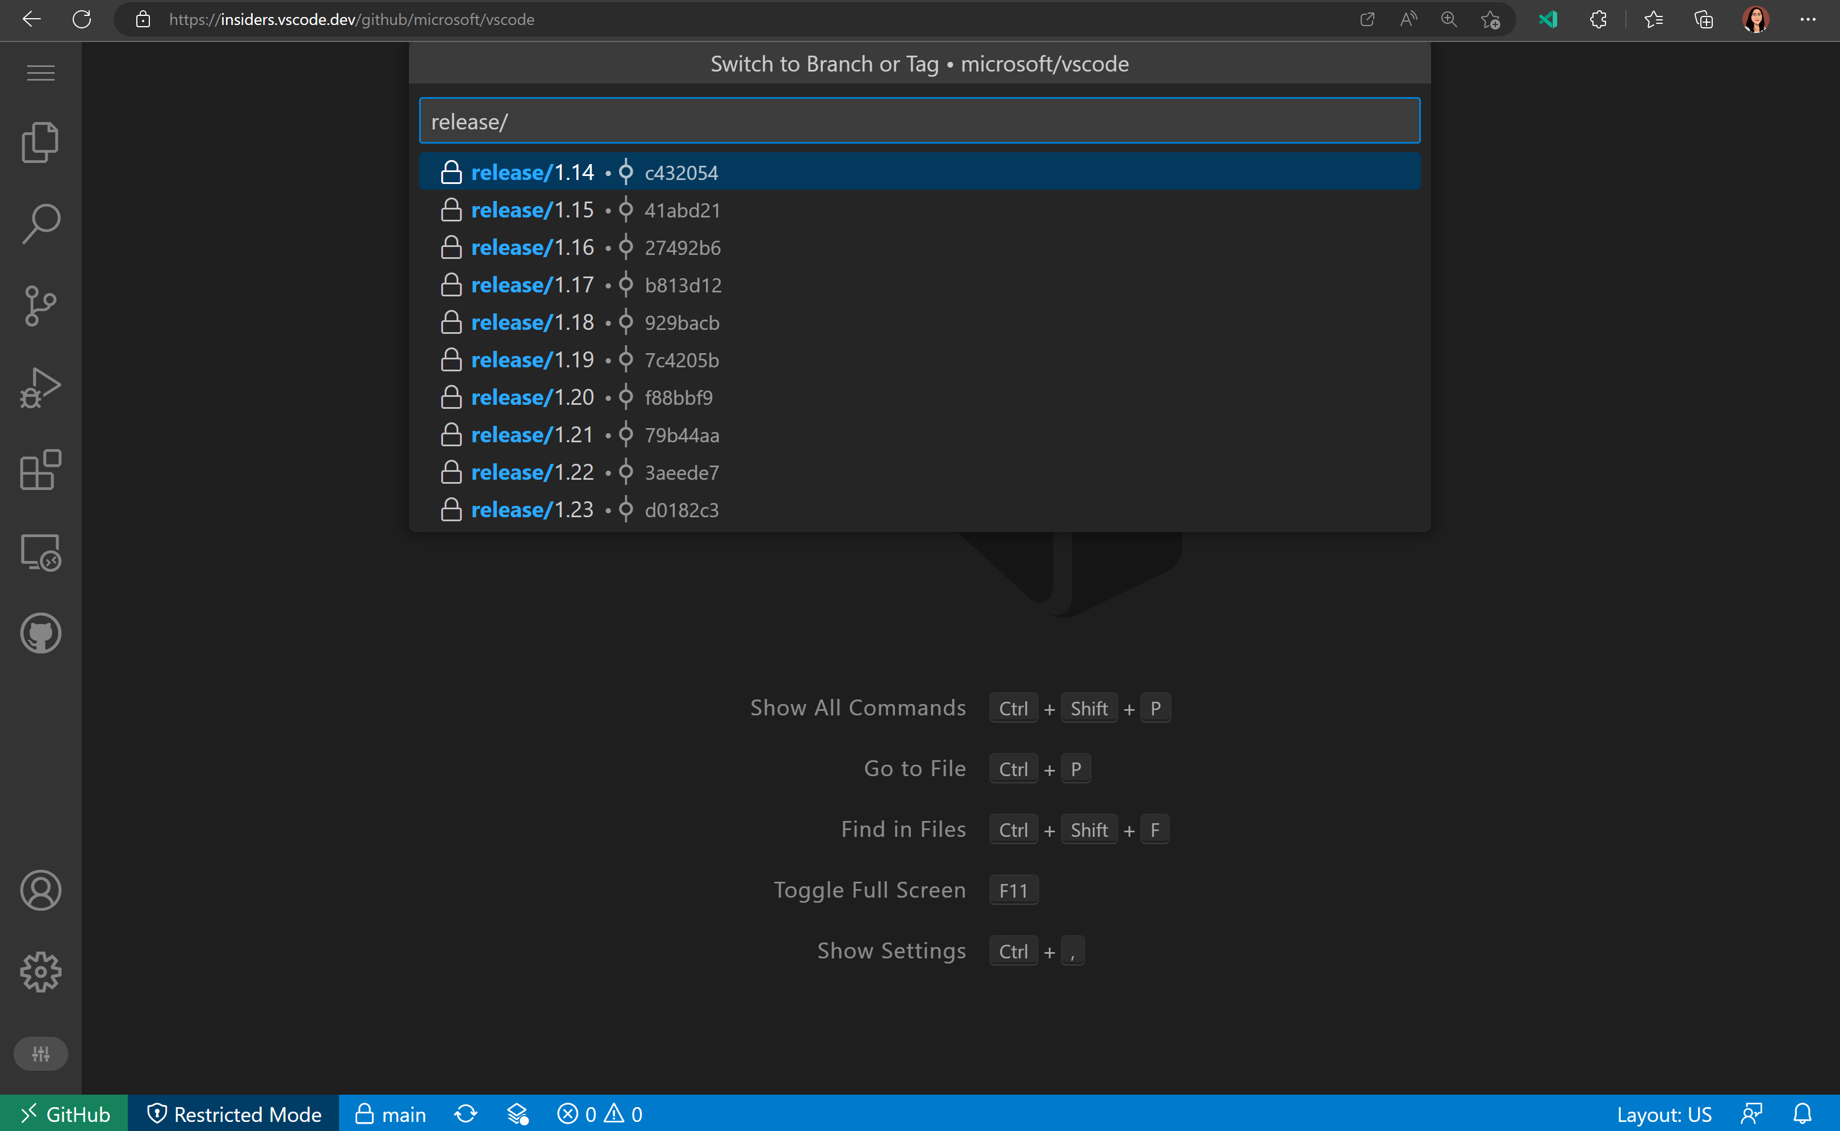Click the GitHub status bar link
Viewport: 1840px width, 1131px height.
pyautogui.click(x=63, y=1113)
